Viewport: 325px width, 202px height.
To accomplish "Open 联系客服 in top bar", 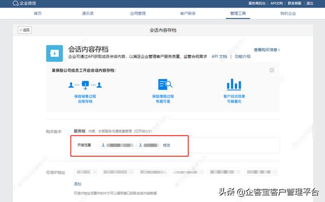I will coord(295,4).
